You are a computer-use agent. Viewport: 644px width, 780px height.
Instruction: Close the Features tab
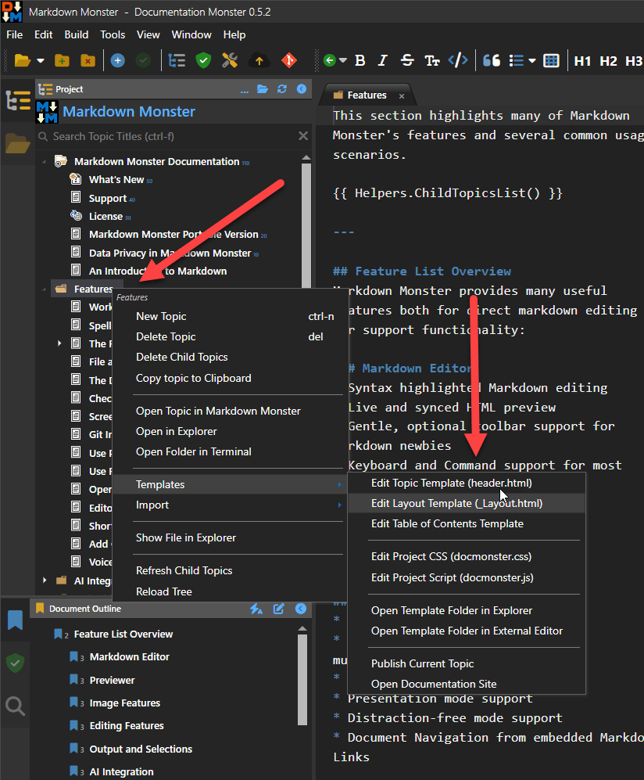click(x=402, y=96)
